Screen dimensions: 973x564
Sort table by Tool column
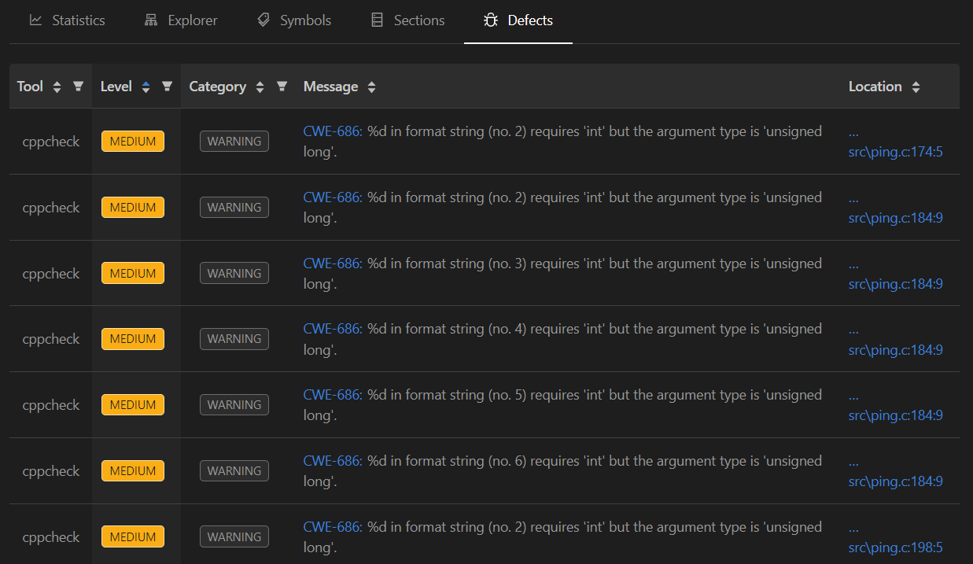pyautogui.click(x=57, y=87)
